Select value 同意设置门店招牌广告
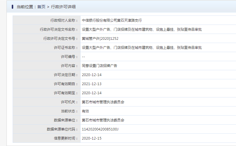Image resolution: width=236 pixels, height=146 pixels. (100, 66)
